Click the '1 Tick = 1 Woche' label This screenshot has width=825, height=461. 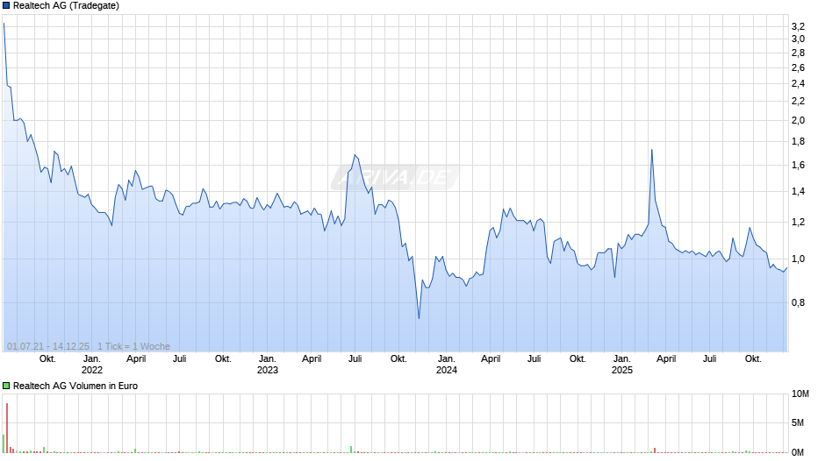coord(133,346)
